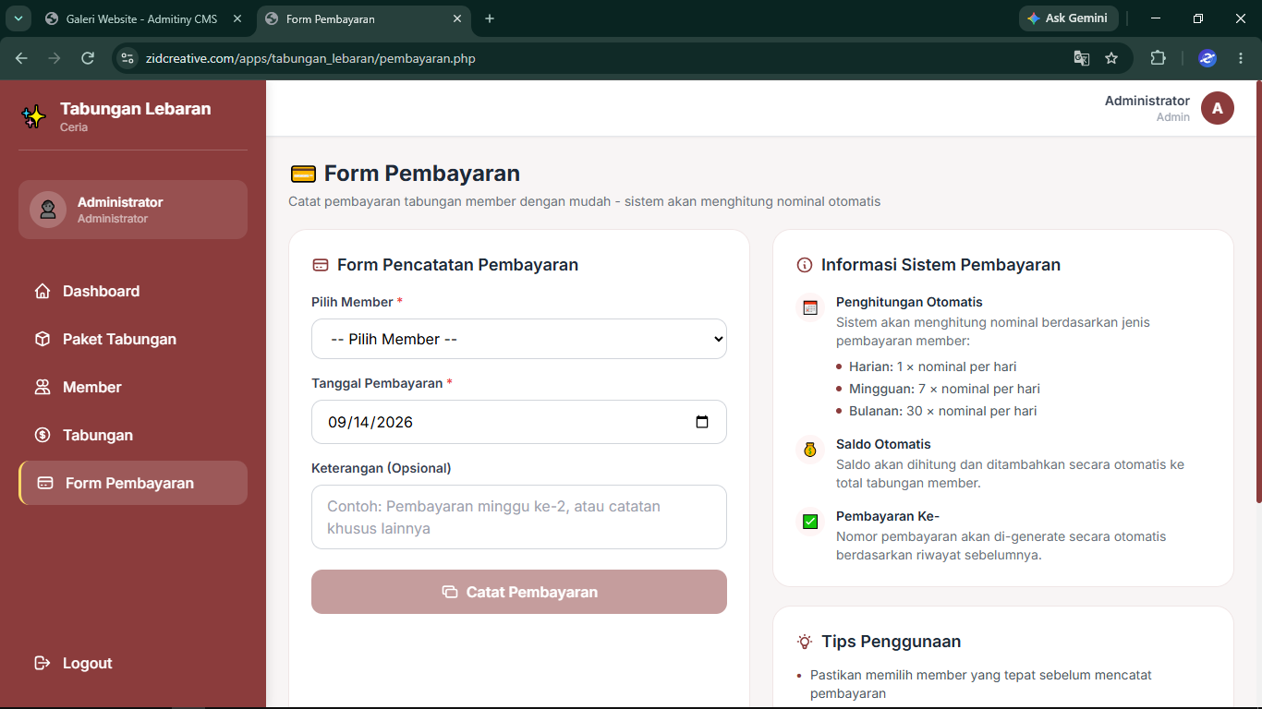Click the Catat Pembayaran button
Viewport: 1262px width, 709px height.
coord(519,592)
